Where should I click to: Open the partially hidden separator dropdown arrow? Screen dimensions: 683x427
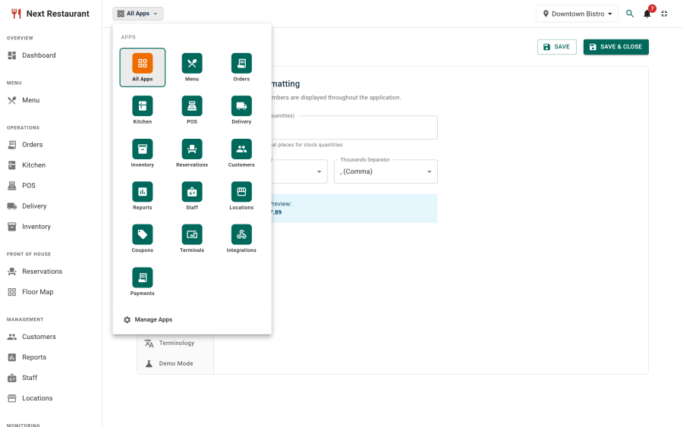click(319, 171)
